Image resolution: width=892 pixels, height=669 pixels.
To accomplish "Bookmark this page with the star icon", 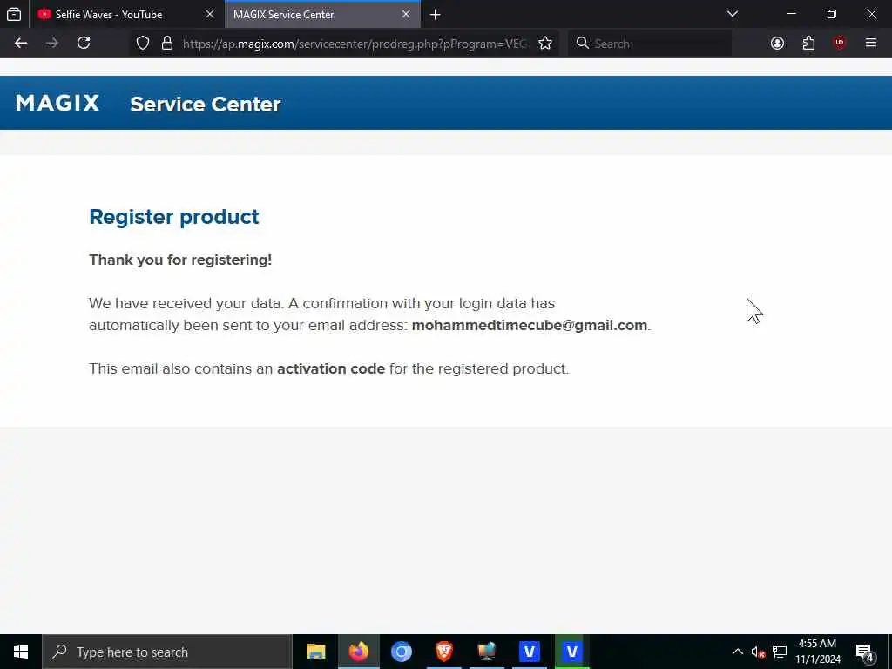I will (545, 44).
